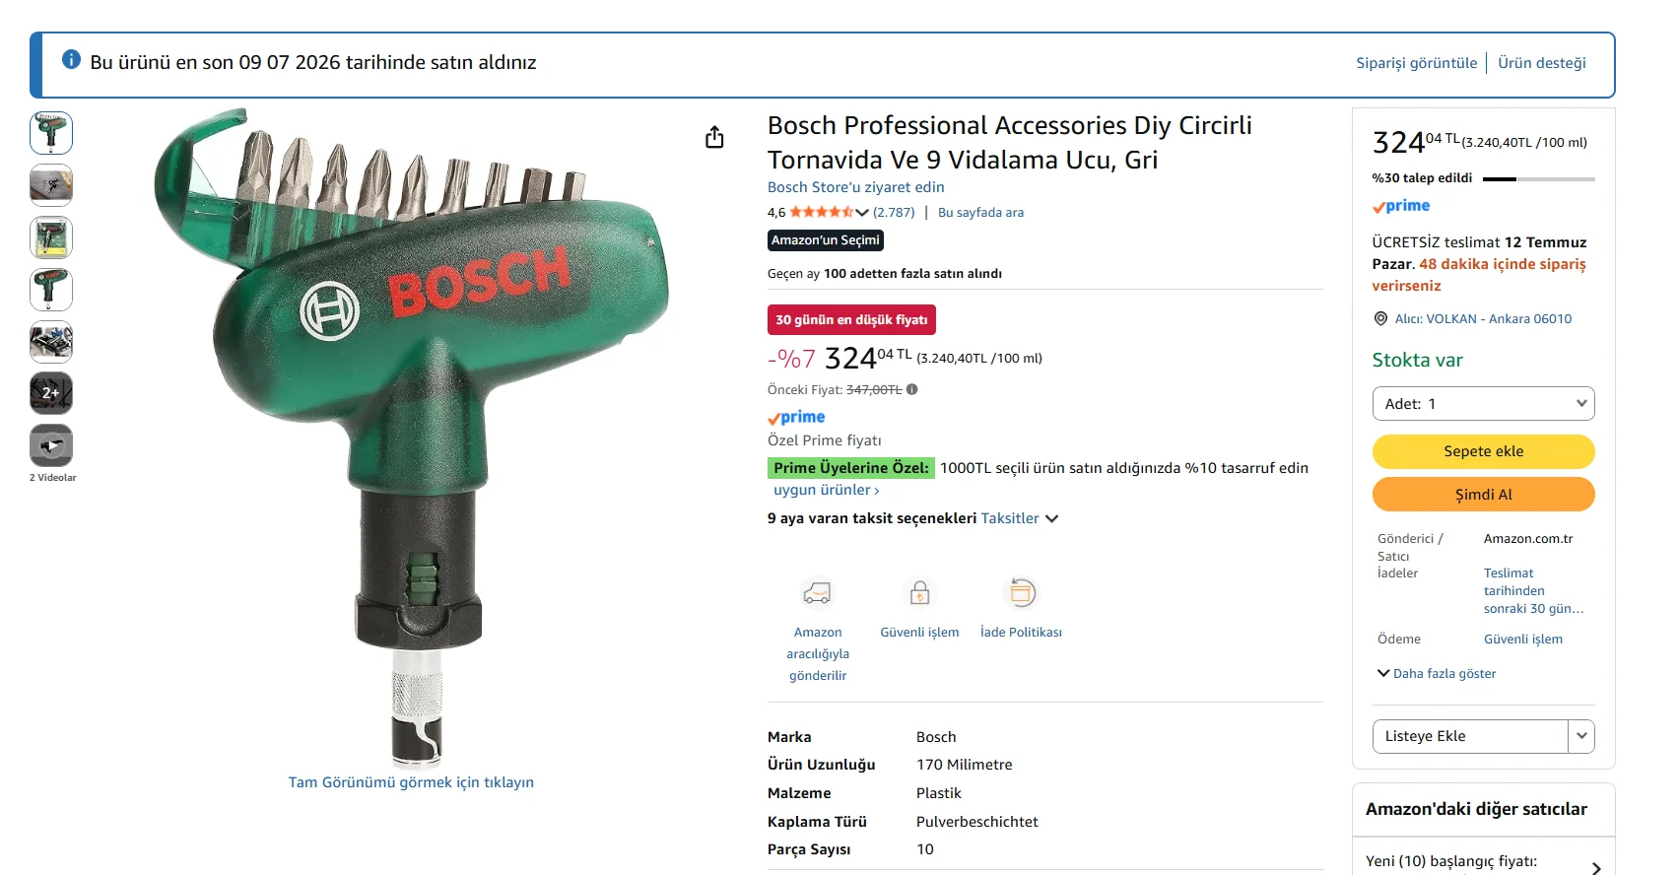The height and width of the screenshot is (875, 1679).
Task: Open the 2 Videolar video thumbnail
Action: pos(51,445)
